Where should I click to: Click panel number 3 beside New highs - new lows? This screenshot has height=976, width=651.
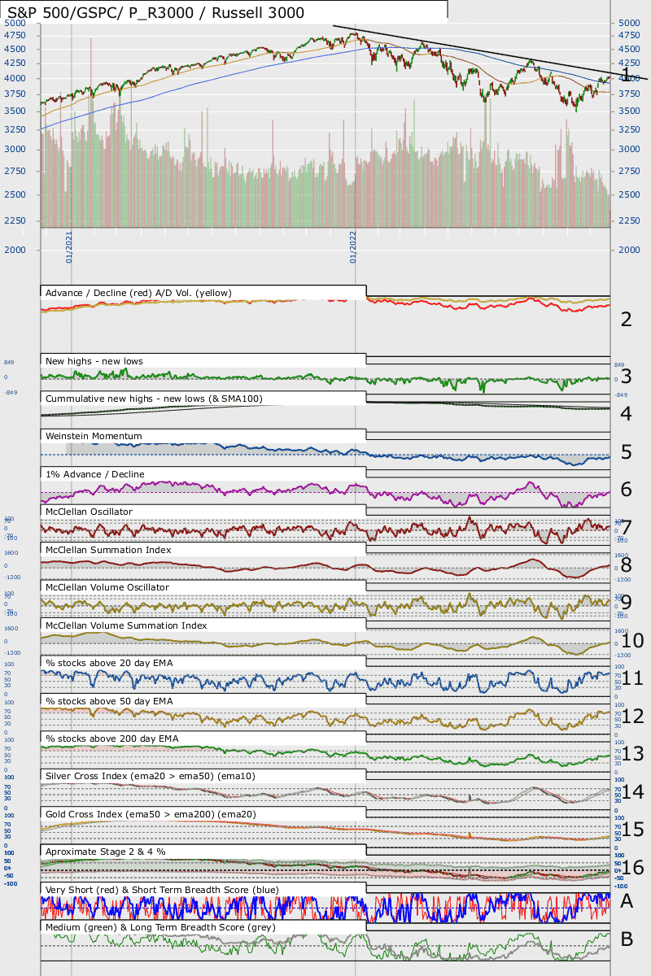[626, 376]
